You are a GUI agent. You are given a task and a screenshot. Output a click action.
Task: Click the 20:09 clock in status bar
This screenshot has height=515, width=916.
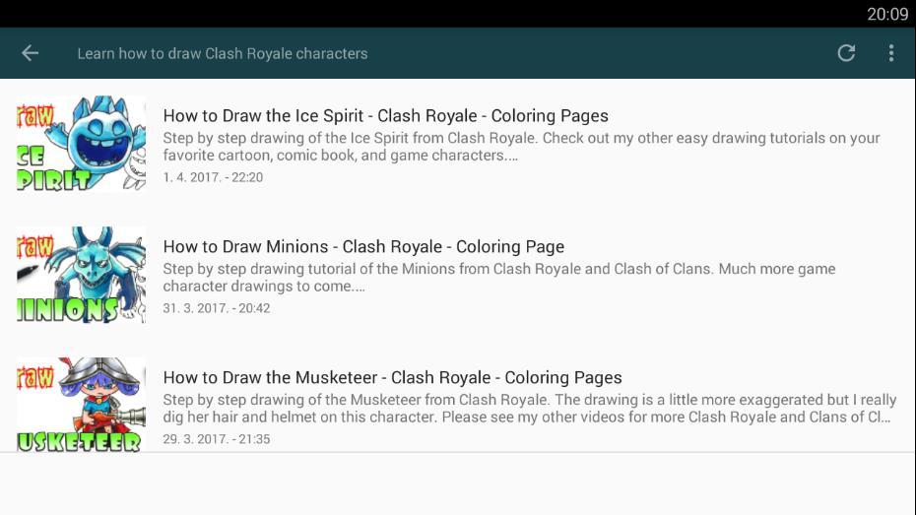(886, 14)
